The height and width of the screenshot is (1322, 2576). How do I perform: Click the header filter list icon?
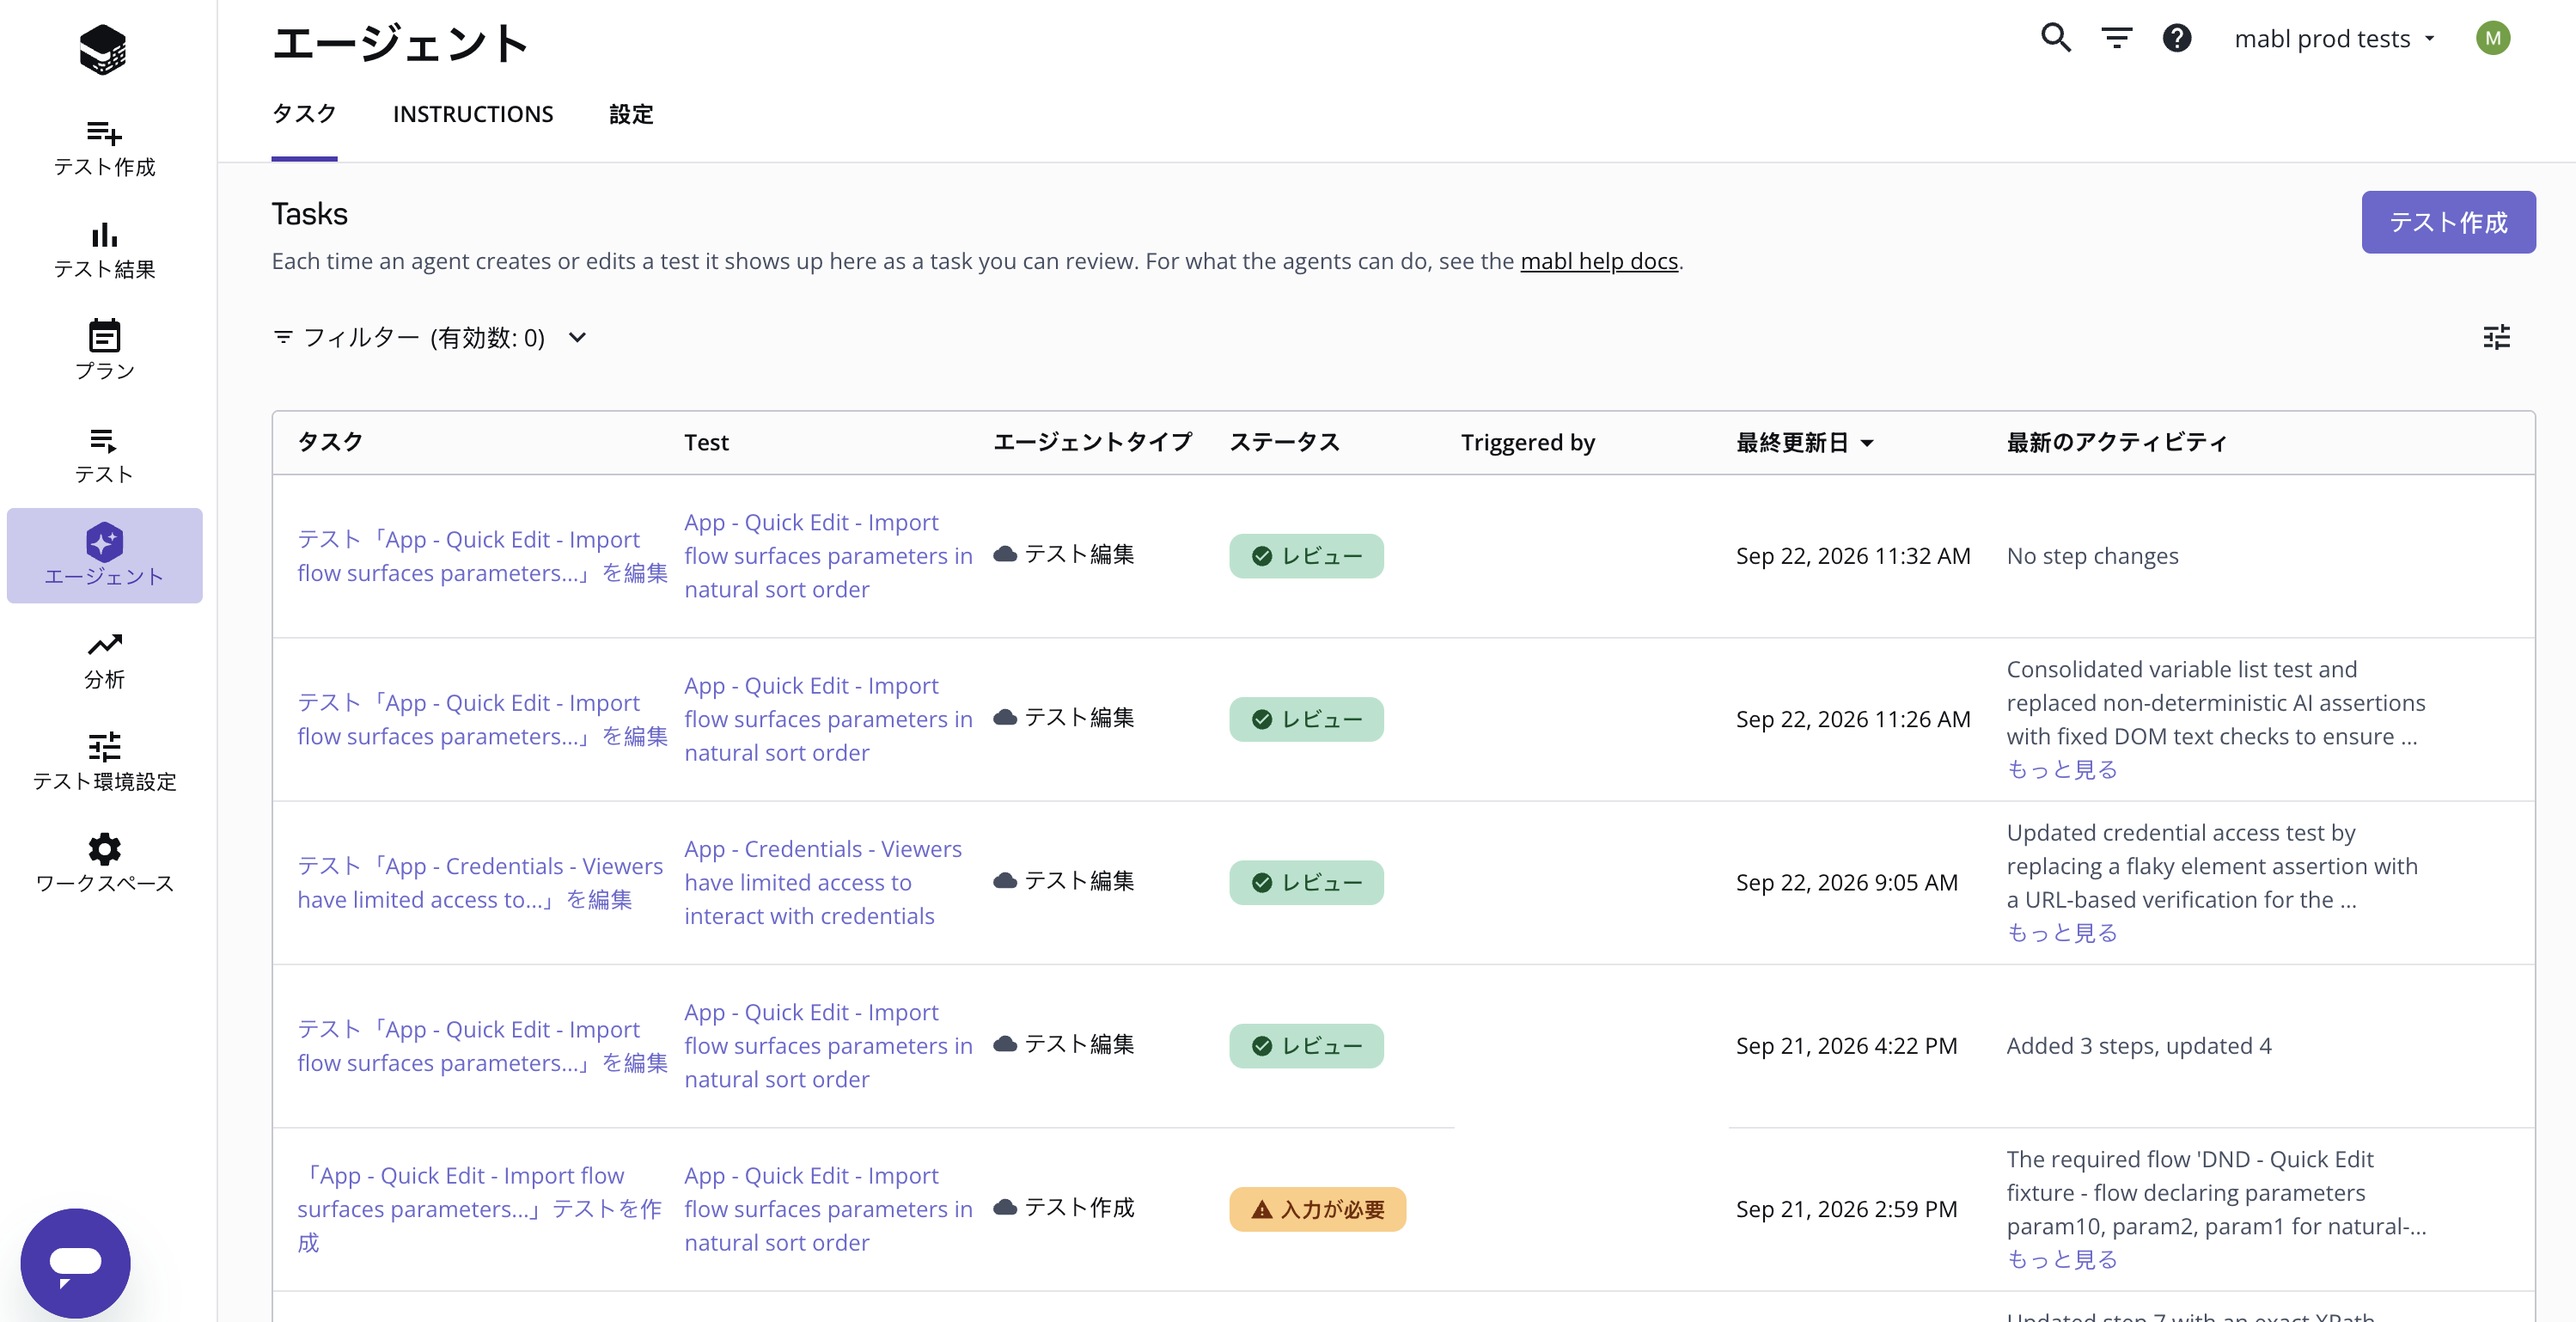(2117, 38)
